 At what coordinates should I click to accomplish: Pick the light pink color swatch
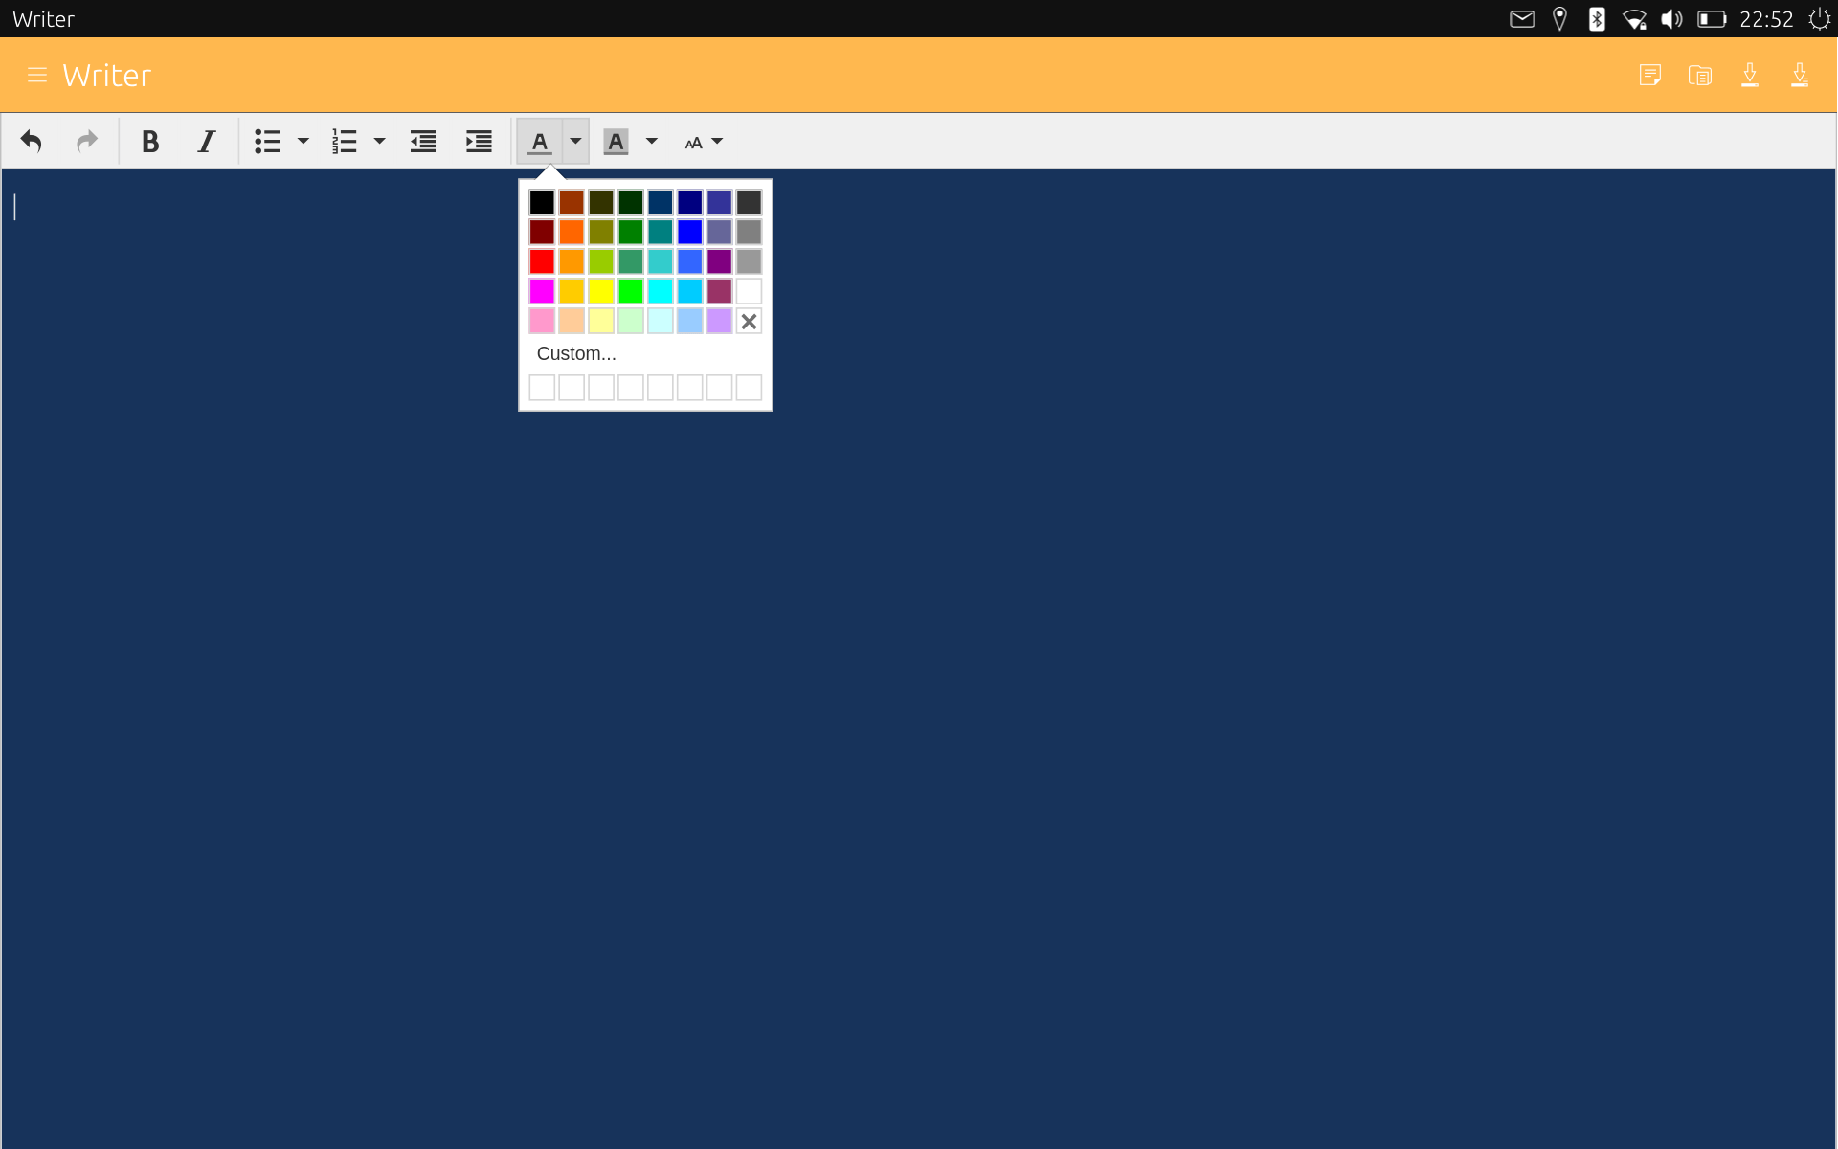click(542, 321)
